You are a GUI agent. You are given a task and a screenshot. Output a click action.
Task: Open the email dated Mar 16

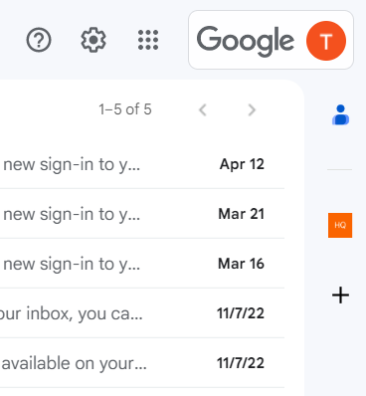tap(142, 264)
